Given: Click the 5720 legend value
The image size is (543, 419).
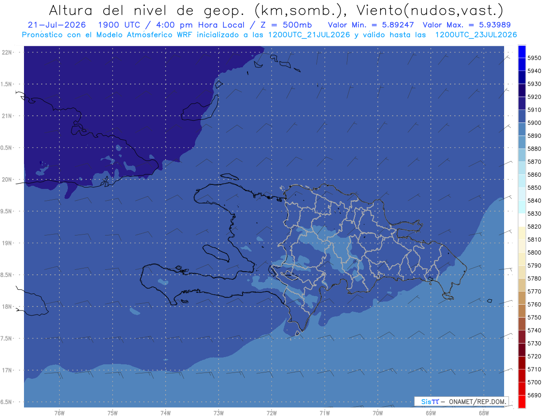Looking at the screenshot, I should point(534,356).
